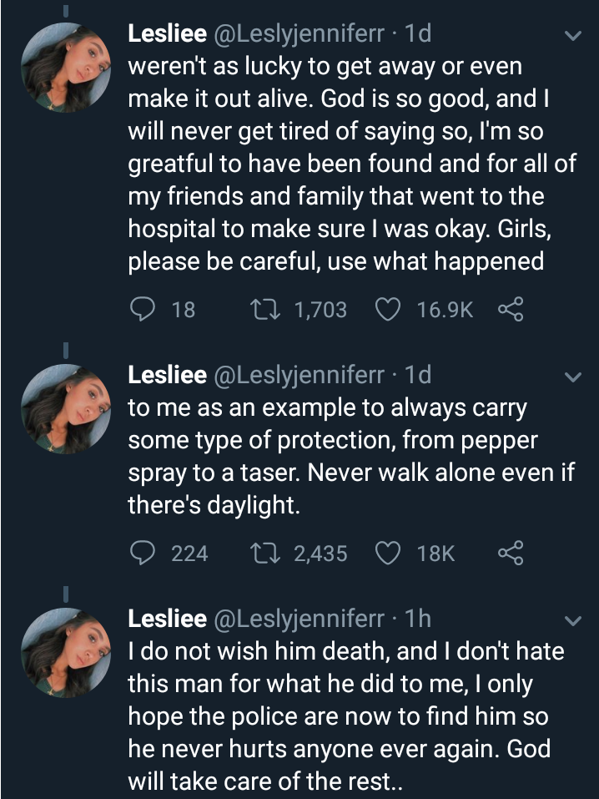The width and height of the screenshot is (599, 799).
Task: Tap the @Leslyjenniferr handle on the 1h tweet
Action: pyautogui.click(x=301, y=619)
